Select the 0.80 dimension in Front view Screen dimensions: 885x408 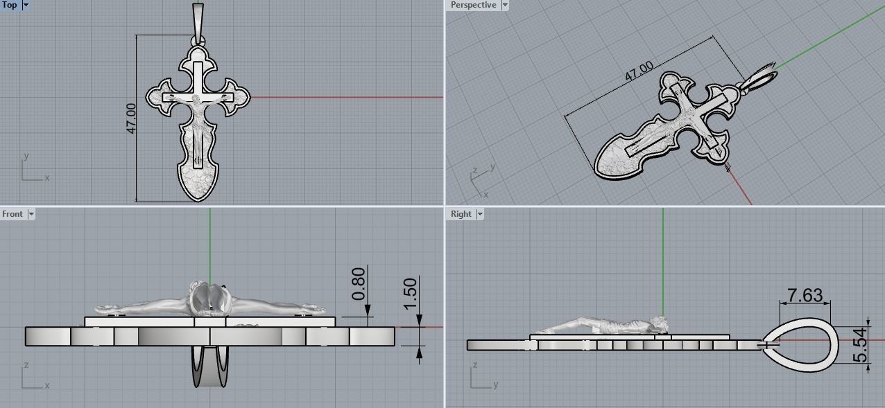pos(359,284)
